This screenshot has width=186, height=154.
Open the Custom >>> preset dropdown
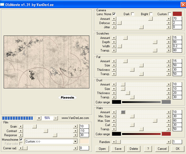click(75, 141)
